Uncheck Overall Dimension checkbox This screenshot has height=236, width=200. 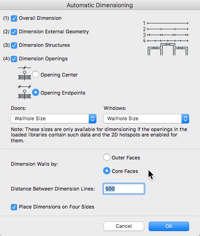[x=14, y=18]
